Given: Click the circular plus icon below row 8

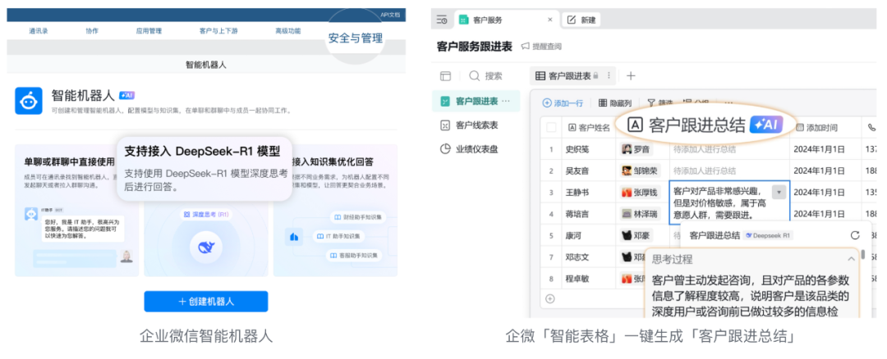Looking at the screenshot, I should [x=549, y=298].
